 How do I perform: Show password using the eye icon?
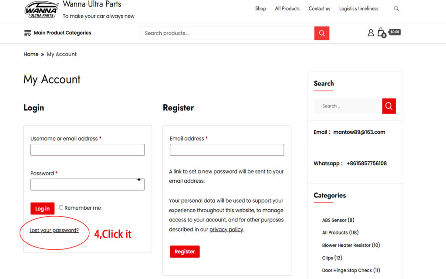[x=139, y=180]
